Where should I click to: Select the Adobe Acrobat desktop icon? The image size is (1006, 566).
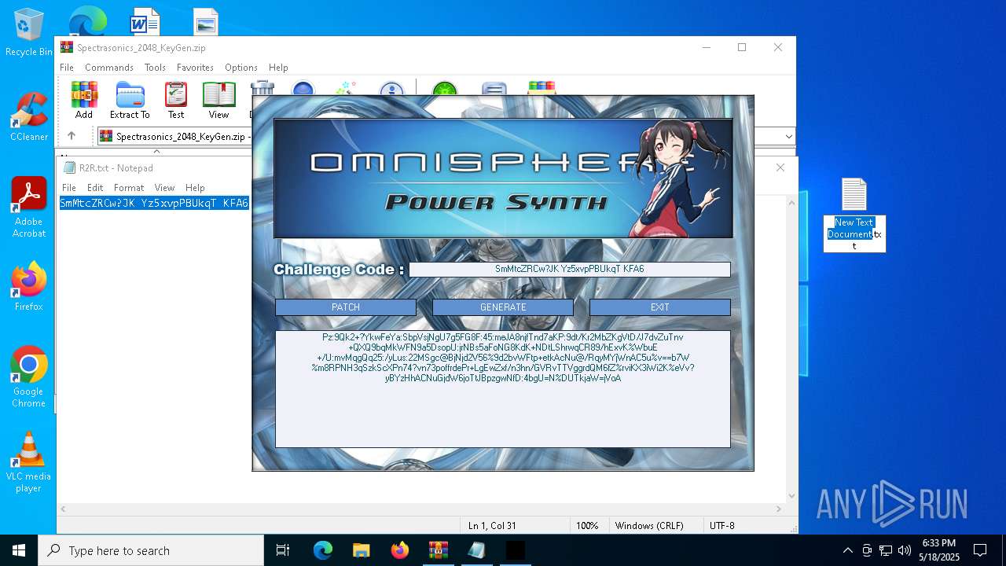point(28,207)
